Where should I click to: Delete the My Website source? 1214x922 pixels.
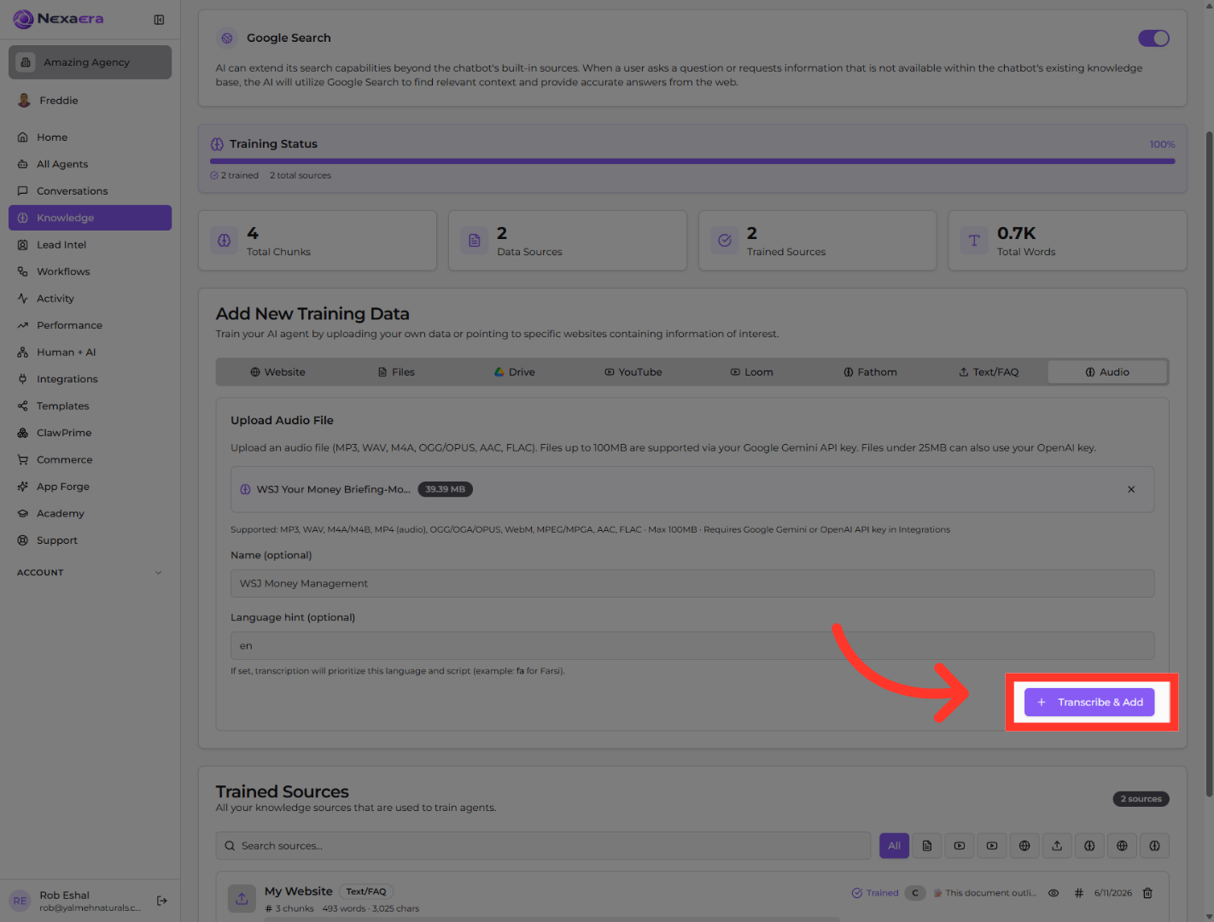pyautogui.click(x=1147, y=893)
